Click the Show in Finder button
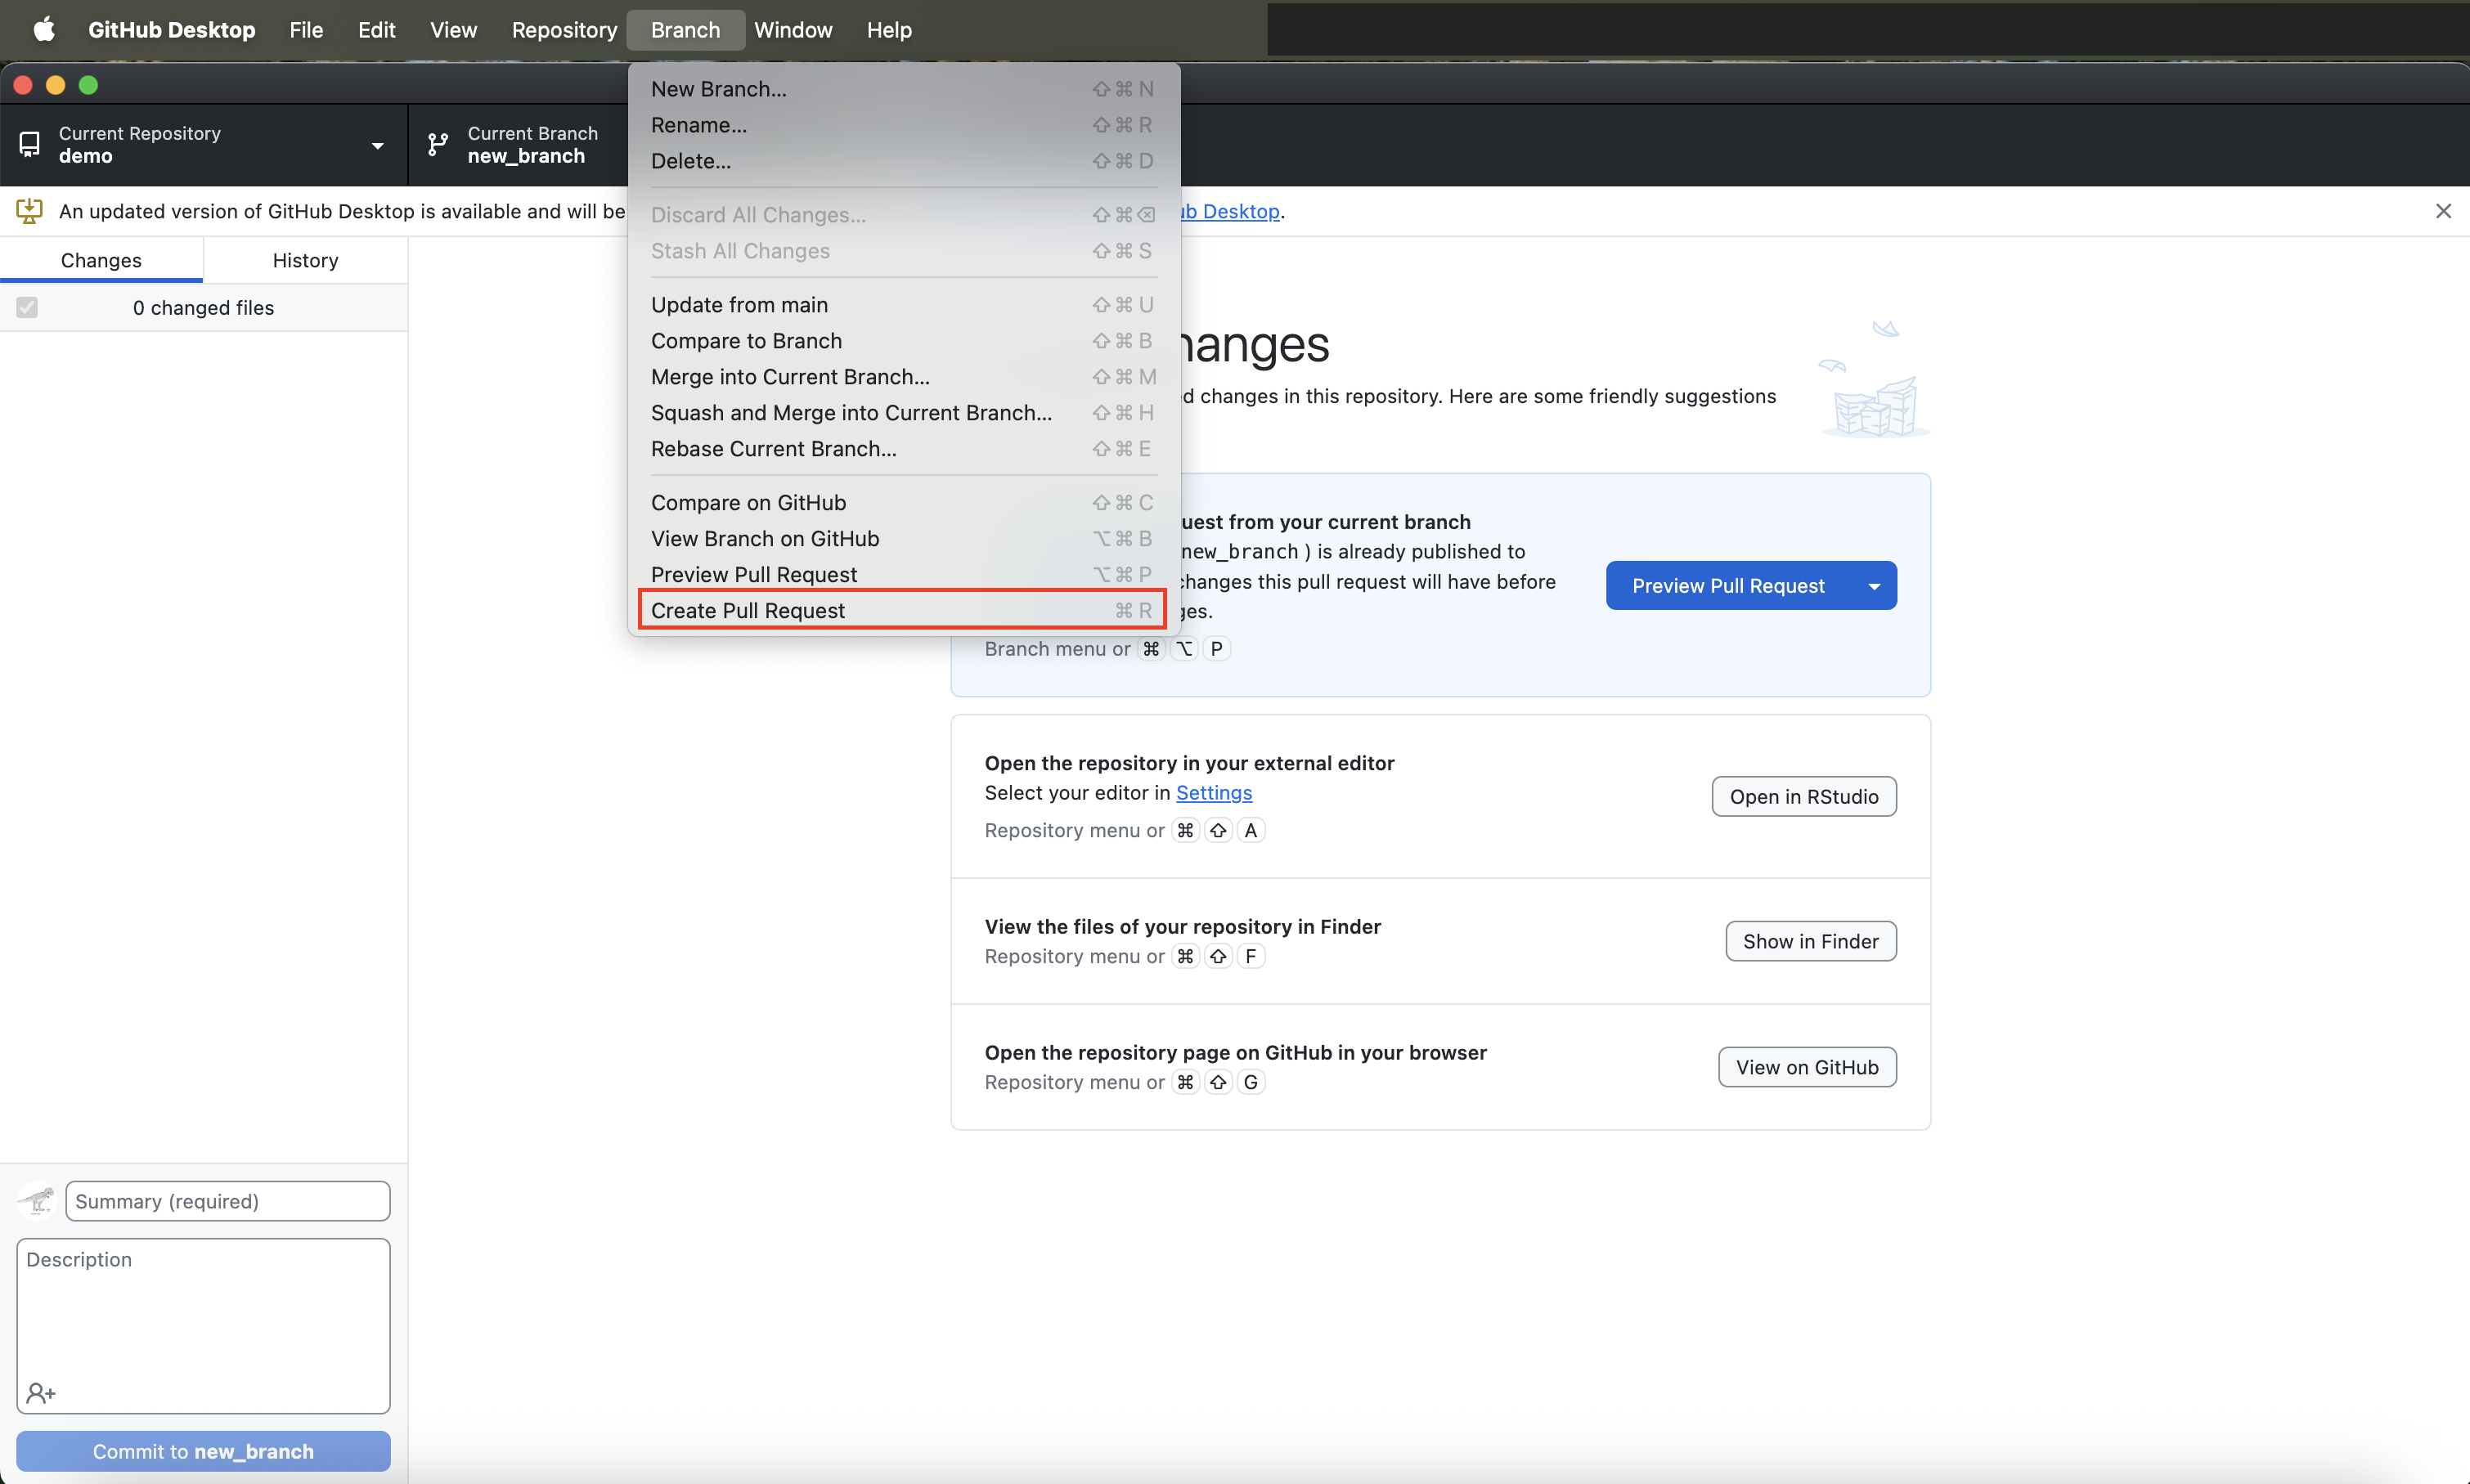 coord(1810,941)
